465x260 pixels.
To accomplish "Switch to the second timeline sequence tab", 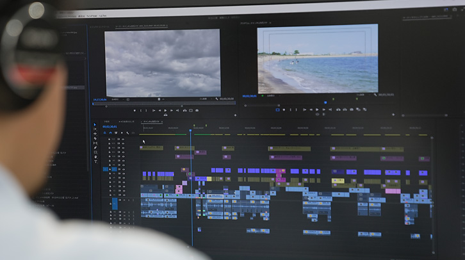I will pyautogui.click(x=126, y=122).
